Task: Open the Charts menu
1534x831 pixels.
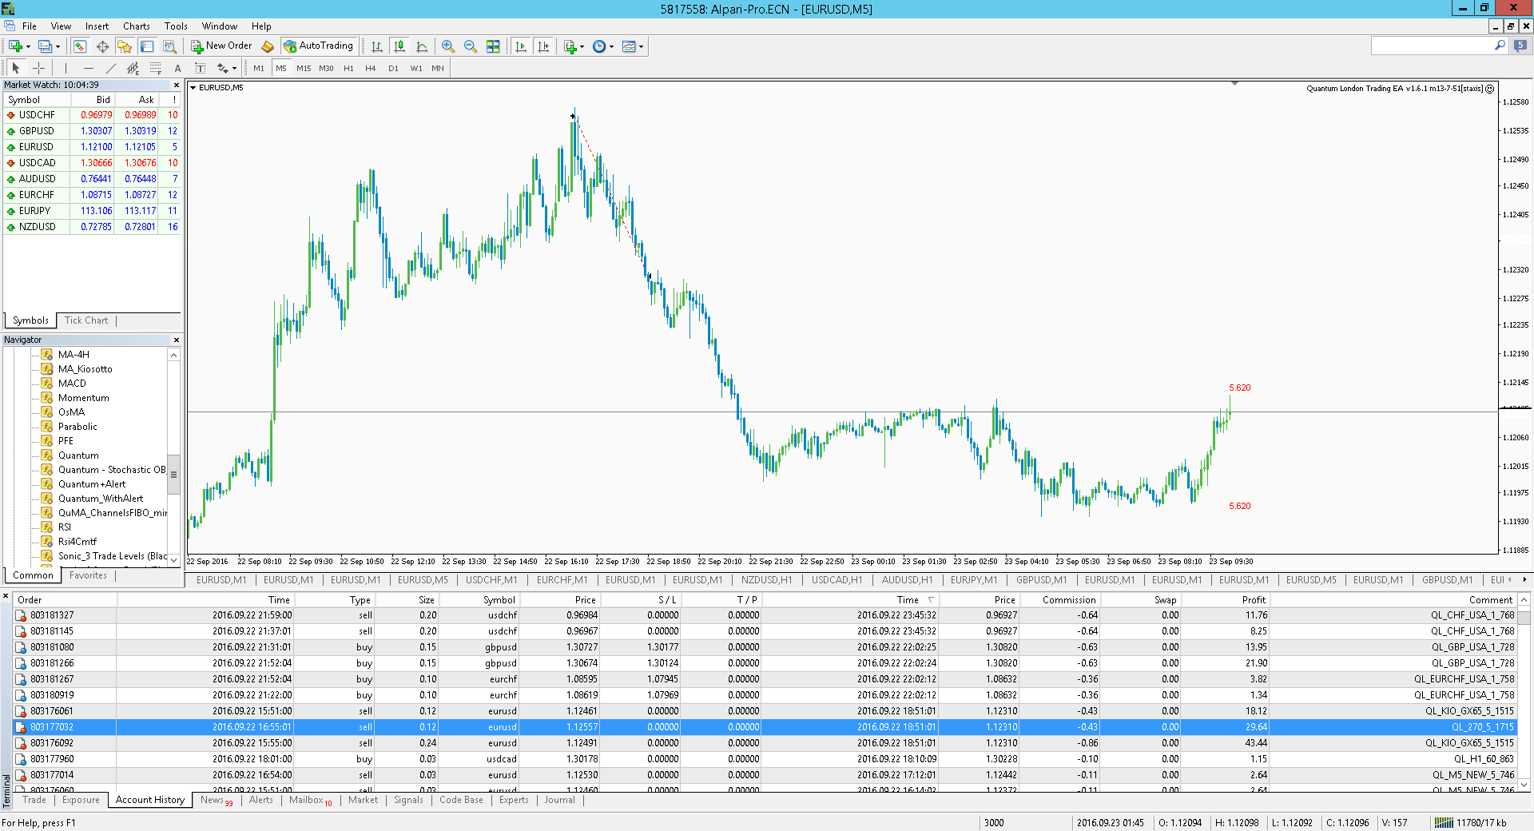Action: (137, 26)
